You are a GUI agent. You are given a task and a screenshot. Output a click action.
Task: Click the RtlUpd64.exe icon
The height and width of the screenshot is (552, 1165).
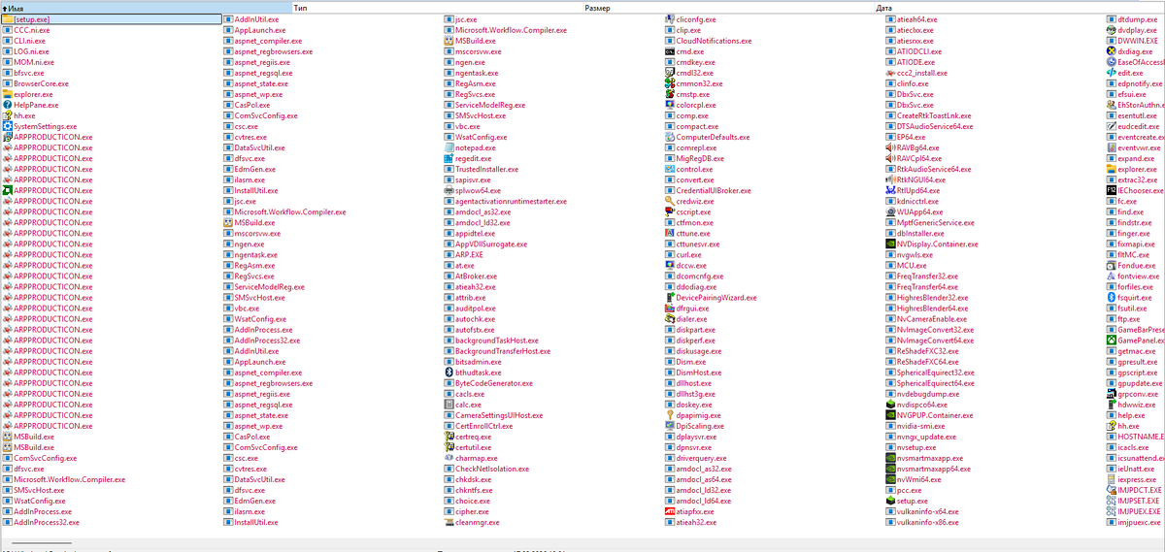click(890, 190)
